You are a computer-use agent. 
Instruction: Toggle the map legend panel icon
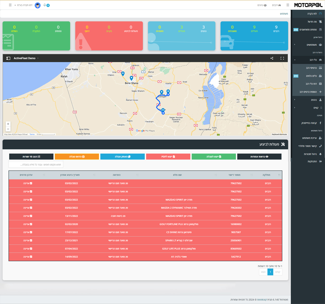[x=8, y=58]
